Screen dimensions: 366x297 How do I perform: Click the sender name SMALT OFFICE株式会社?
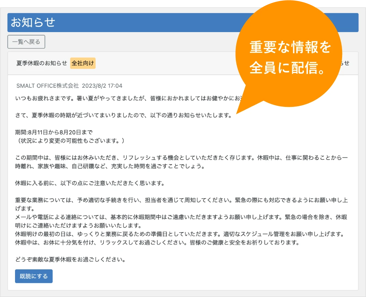pos(47,86)
